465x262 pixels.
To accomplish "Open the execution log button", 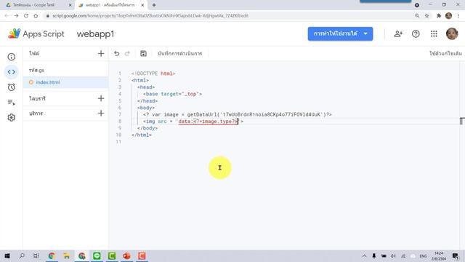I will click(179, 53).
